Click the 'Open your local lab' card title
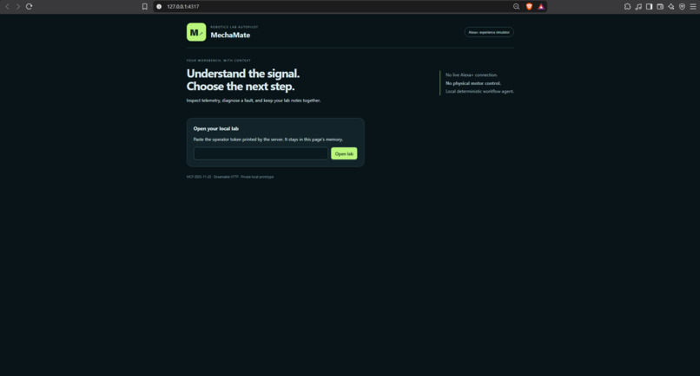Image resolution: width=700 pixels, height=376 pixels. (x=216, y=129)
